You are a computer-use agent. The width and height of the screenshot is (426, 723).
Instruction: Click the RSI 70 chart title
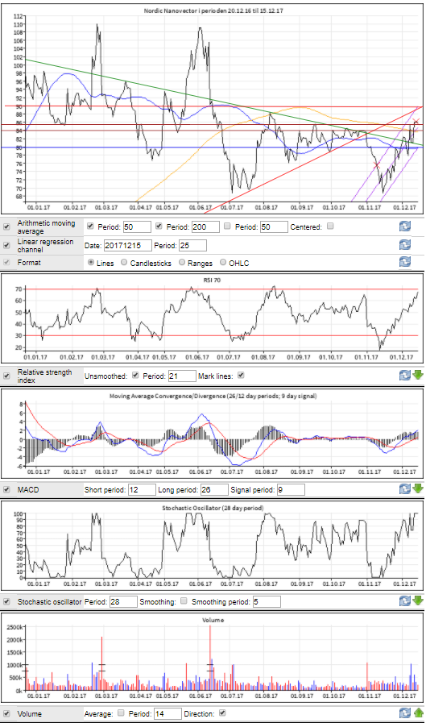pyautogui.click(x=212, y=280)
